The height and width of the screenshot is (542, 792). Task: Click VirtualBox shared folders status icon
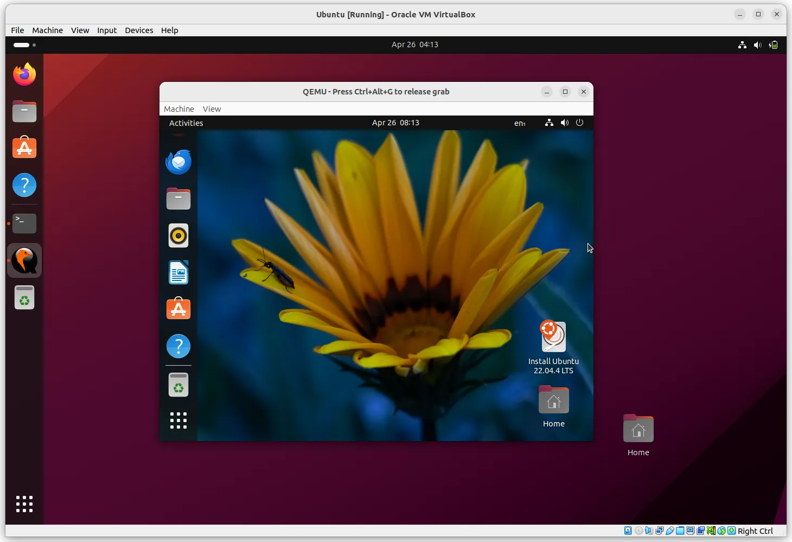click(680, 531)
